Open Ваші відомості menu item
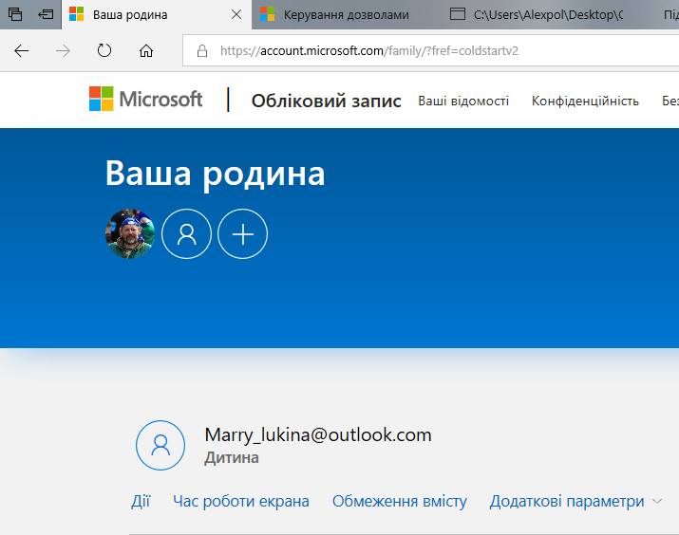Viewport: 679px width, 535px height. [x=463, y=101]
